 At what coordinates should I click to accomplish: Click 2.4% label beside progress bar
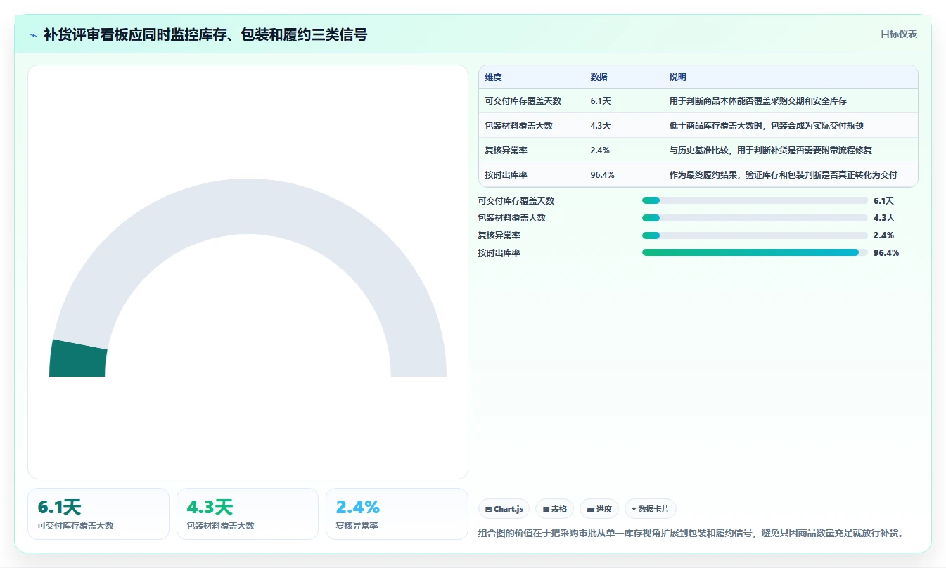tap(884, 235)
